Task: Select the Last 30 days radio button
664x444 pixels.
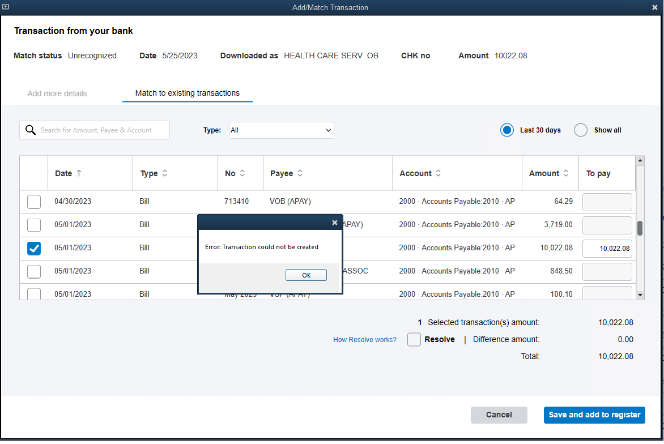Action: [506, 130]
